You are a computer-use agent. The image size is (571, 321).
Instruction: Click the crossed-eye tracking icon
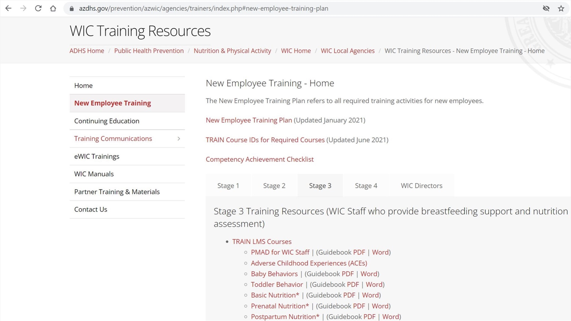pyautogui.click(x=546, y=8)
